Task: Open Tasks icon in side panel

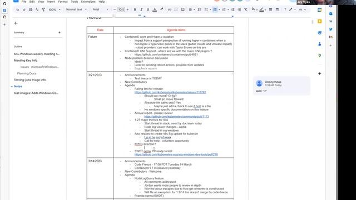Action: [x=319, y=33]
